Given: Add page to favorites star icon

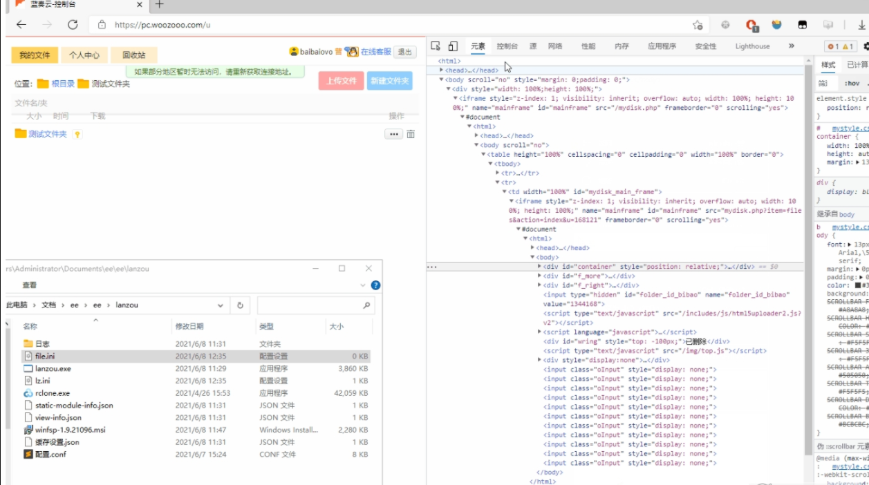Looking at the screenshot, I should 698,25.
